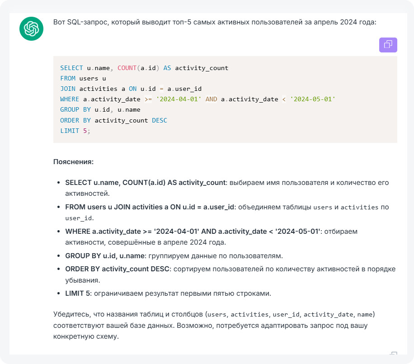Click the bold SELECT u.name bullet text
Image resolution: width=414 pixels, height=364 pixels.
[145, 183]
